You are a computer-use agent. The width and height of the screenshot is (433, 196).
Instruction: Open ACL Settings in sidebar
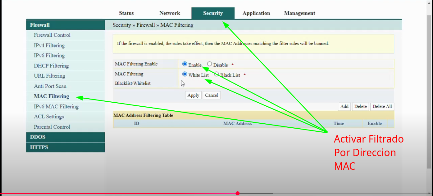click(49, 117)
